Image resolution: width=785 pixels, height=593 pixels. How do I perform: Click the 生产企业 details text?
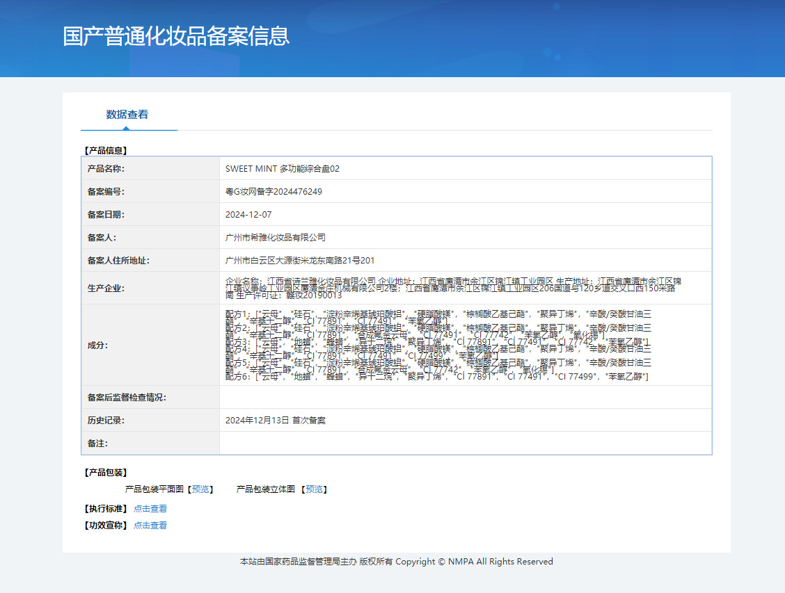452,288
